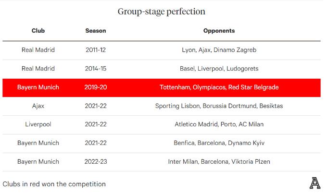Select the Opponents column header
327x193 pixels.
pyautogui.click(x=219, y=31)
